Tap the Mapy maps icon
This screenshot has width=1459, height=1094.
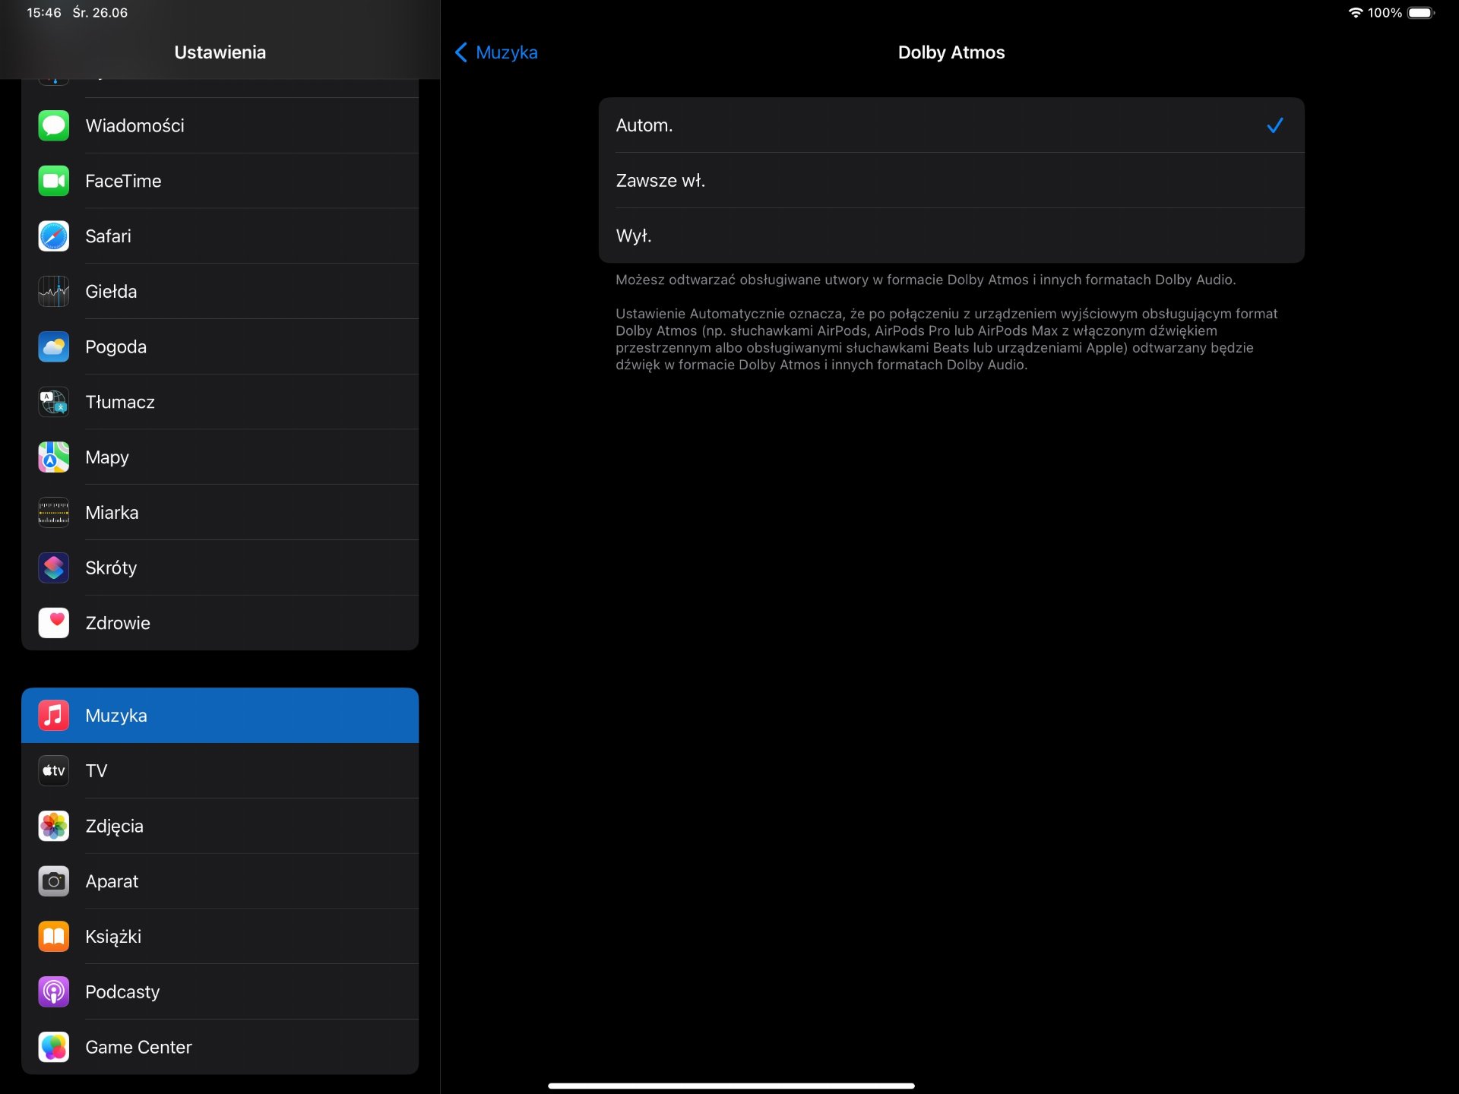(x=54, y=457)
